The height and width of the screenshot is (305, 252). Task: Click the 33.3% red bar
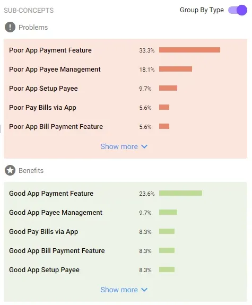189,50
